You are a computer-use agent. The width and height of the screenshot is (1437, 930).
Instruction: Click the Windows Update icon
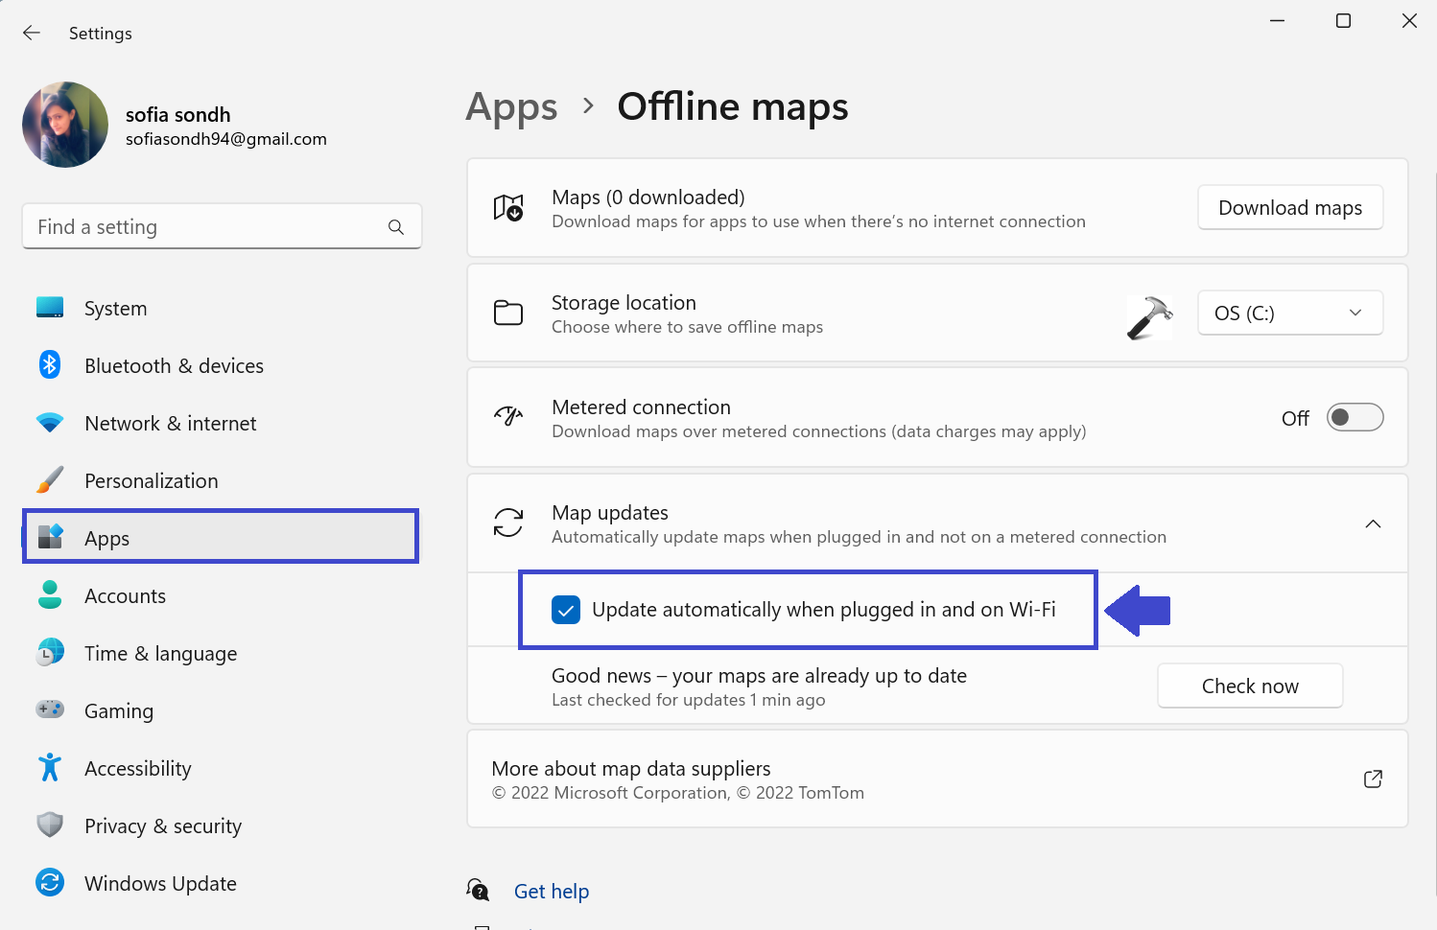50,883
